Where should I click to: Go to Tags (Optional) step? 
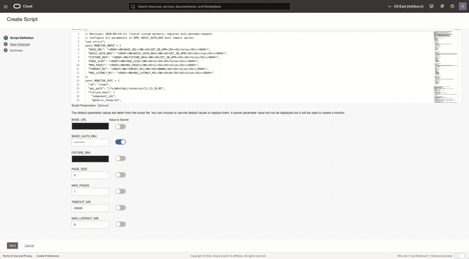[x=20, y=44]
